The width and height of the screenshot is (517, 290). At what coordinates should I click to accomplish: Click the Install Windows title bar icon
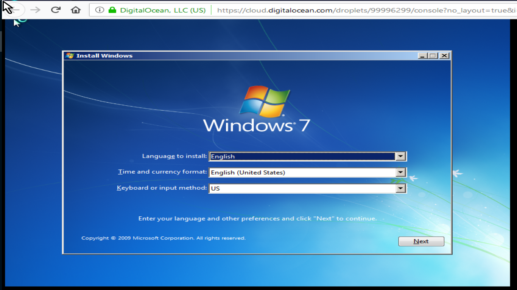70,56
